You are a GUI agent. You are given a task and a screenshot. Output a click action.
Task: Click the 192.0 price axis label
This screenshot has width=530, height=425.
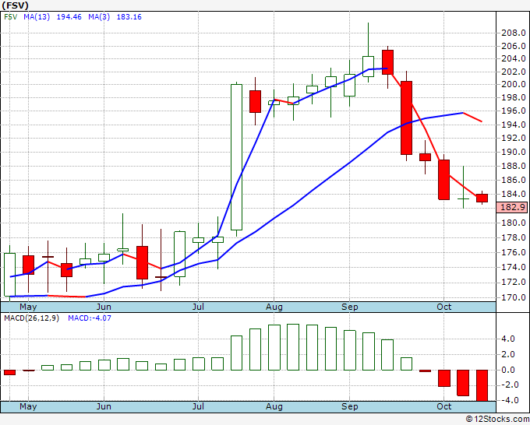[513, 138]
